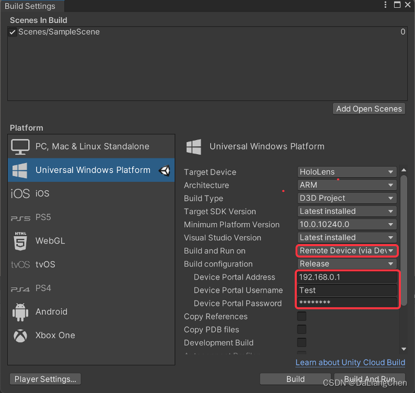Uncheck the Scenes/SampleScene checkbox
Viewport: 415px width, 393px height.
coord(12,32)
